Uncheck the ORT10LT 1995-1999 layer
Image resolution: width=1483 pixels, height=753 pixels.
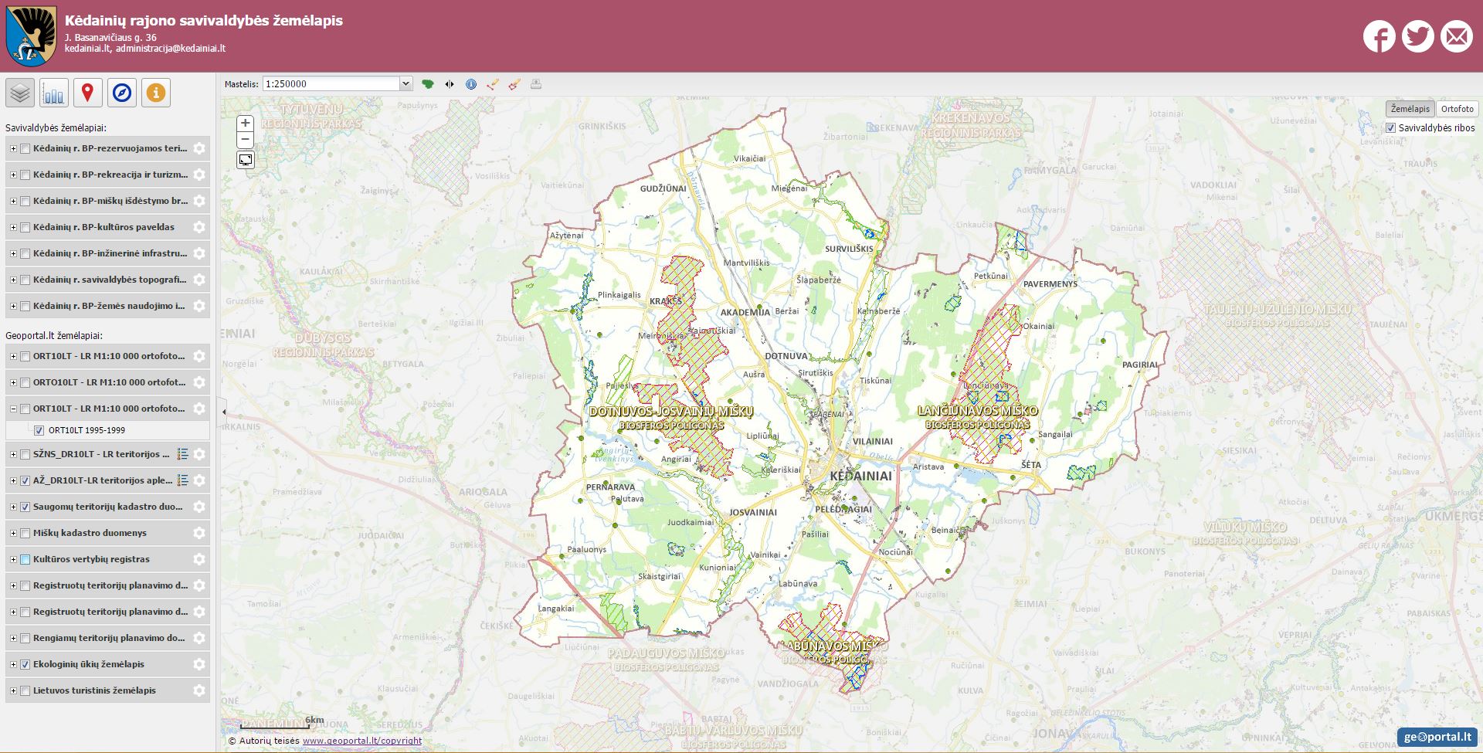(x=39, y=431)
